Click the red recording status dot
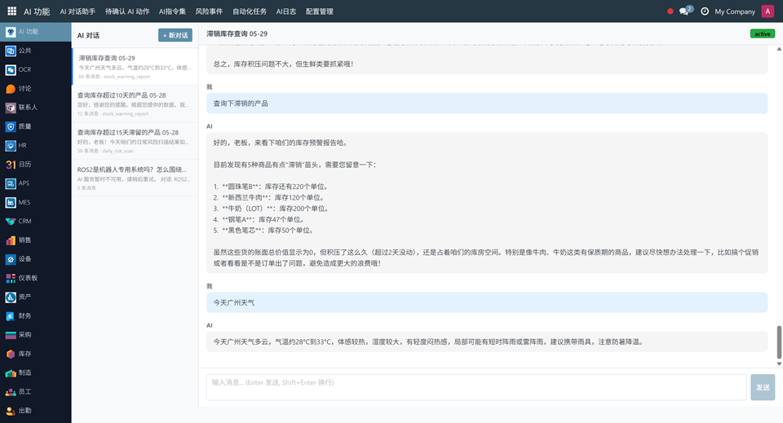This screenshot has height=423, width=783. pos(670,11)
